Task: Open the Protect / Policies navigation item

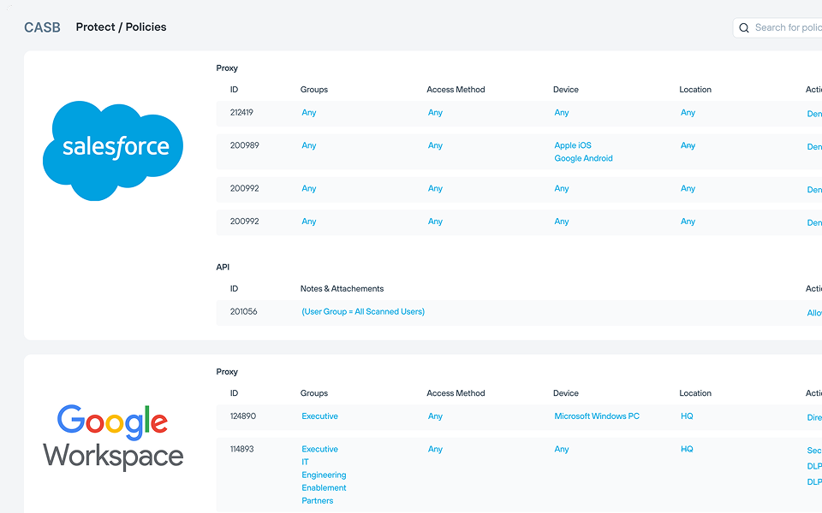Action: 121,27
